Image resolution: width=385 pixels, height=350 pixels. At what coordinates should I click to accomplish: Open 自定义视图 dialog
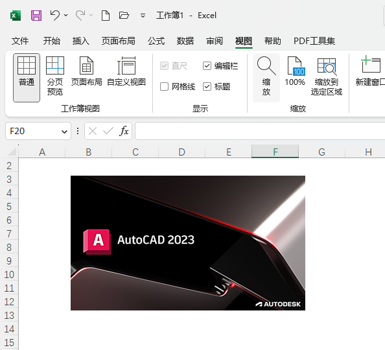click(x=126, y=72)
